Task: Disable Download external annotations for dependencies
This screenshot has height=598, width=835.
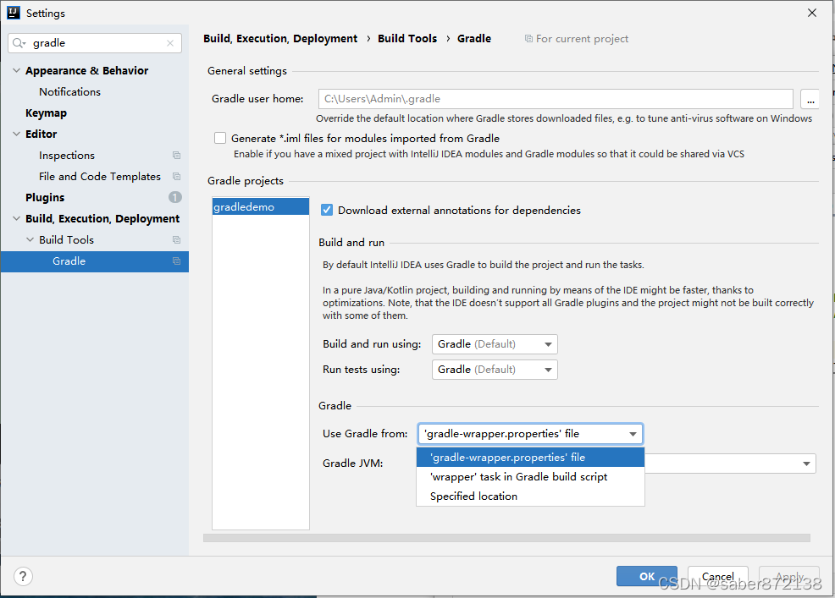Action: (326, 210)
